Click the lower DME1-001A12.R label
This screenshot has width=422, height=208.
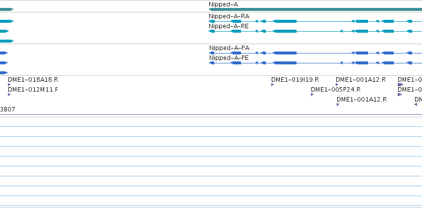coord(362,100)
